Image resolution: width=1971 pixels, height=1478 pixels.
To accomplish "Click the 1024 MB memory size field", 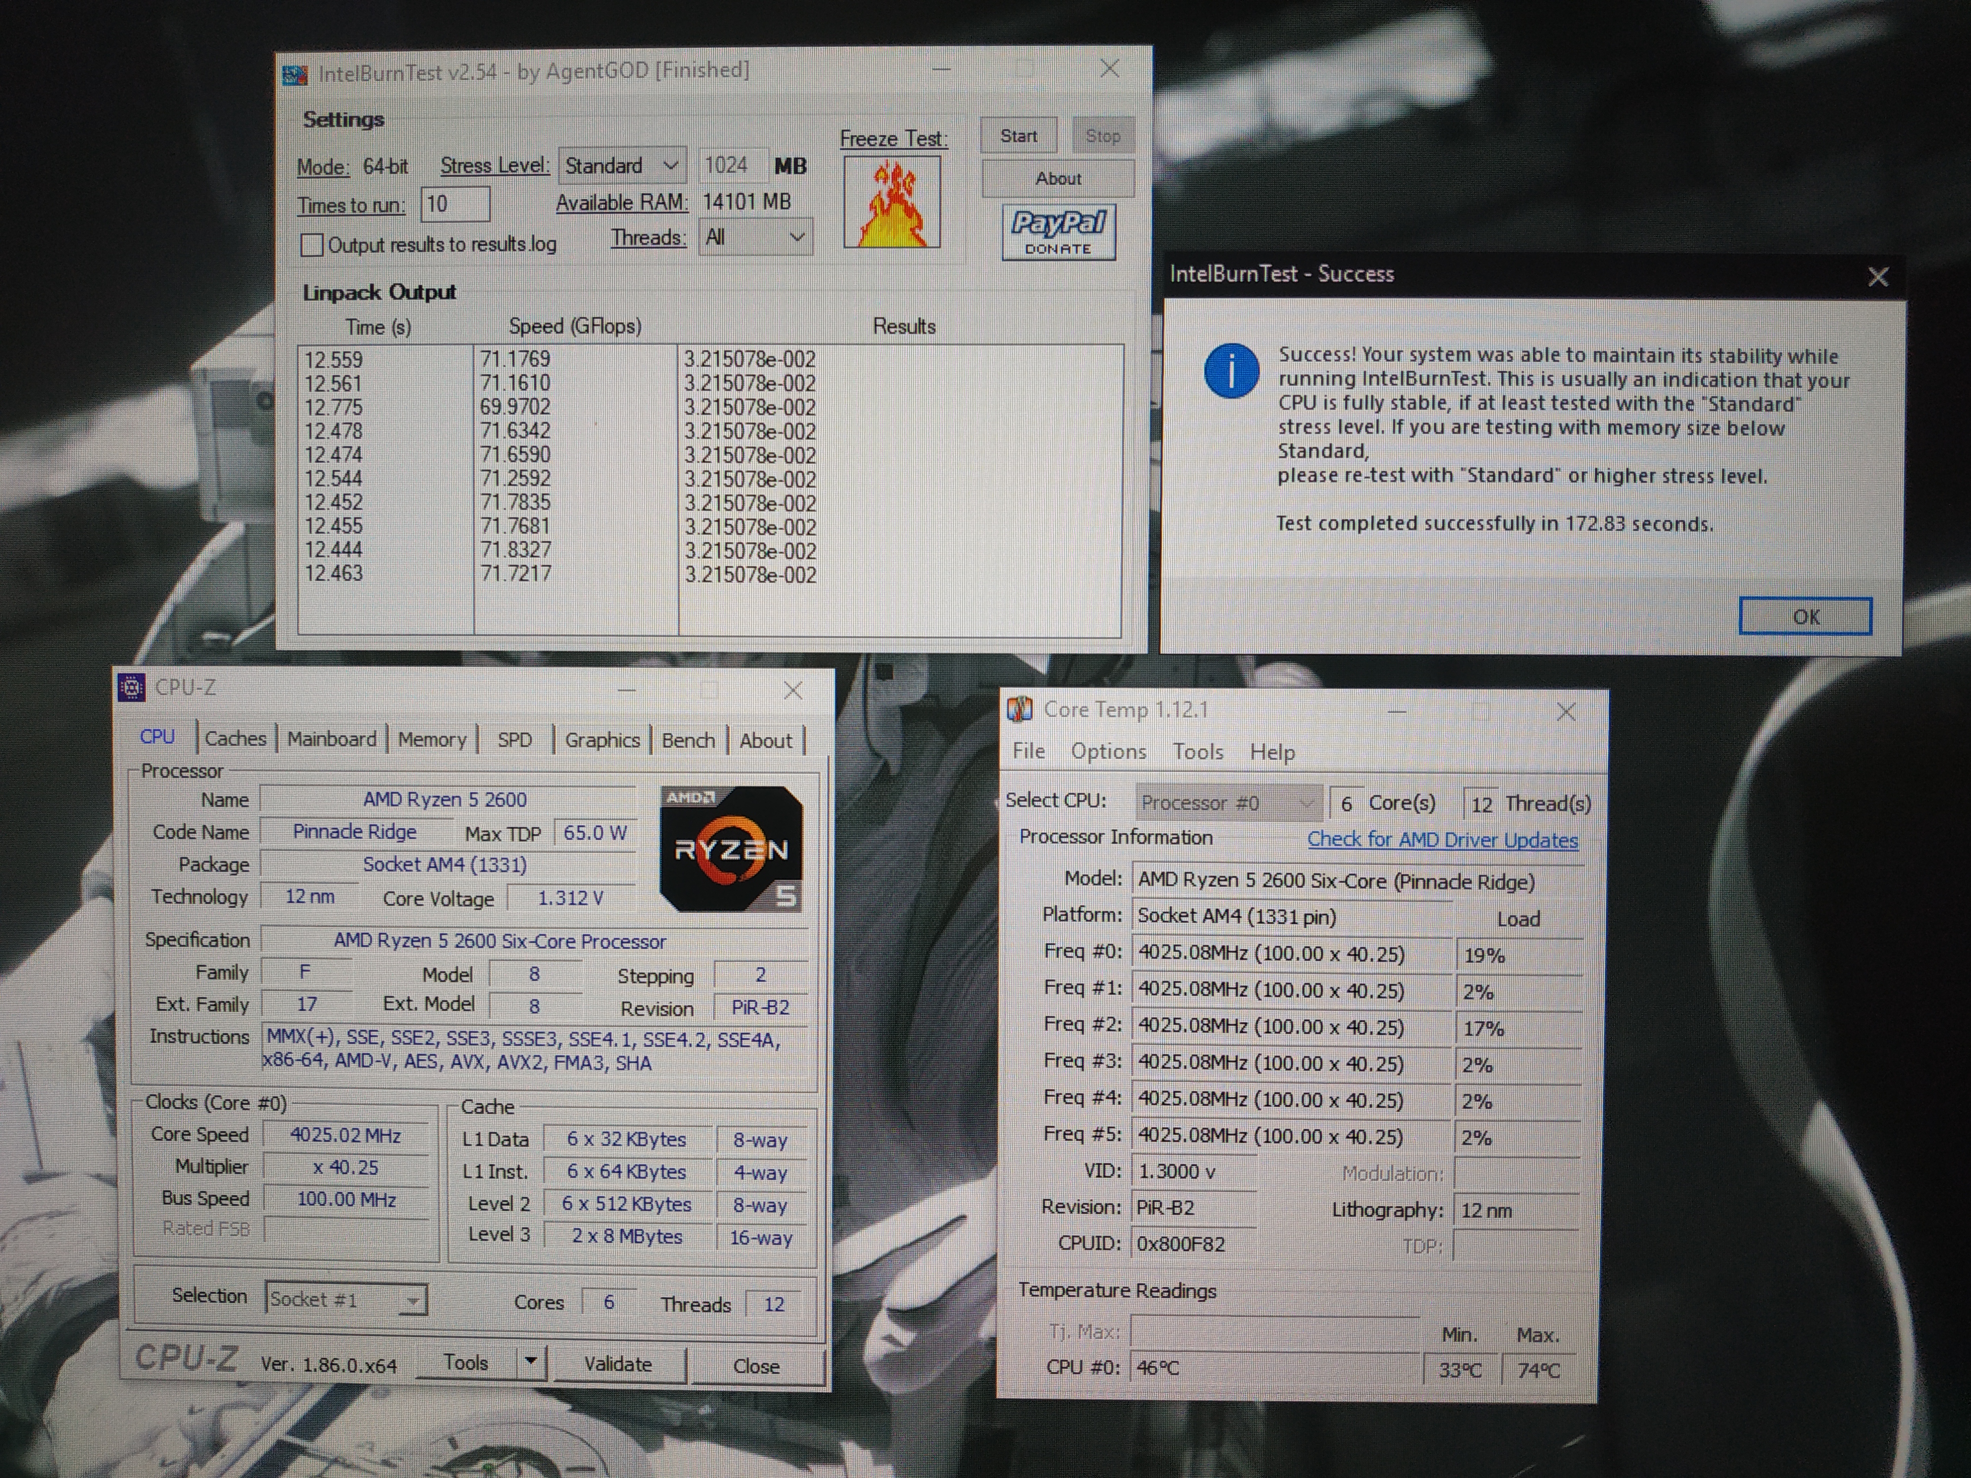I will [732, 165].
